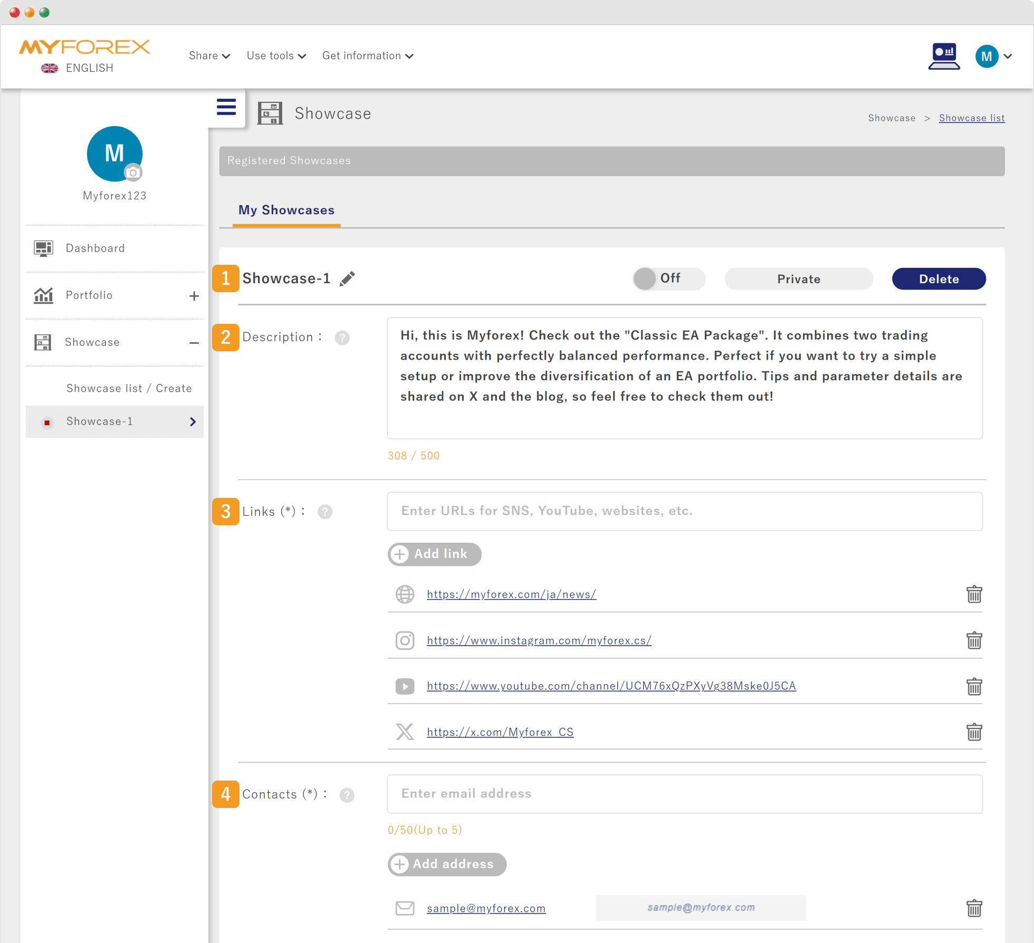Remove the X.com link via its trash icon
The width and height of the screenshot is (1034, 943).
coord(974,732)
